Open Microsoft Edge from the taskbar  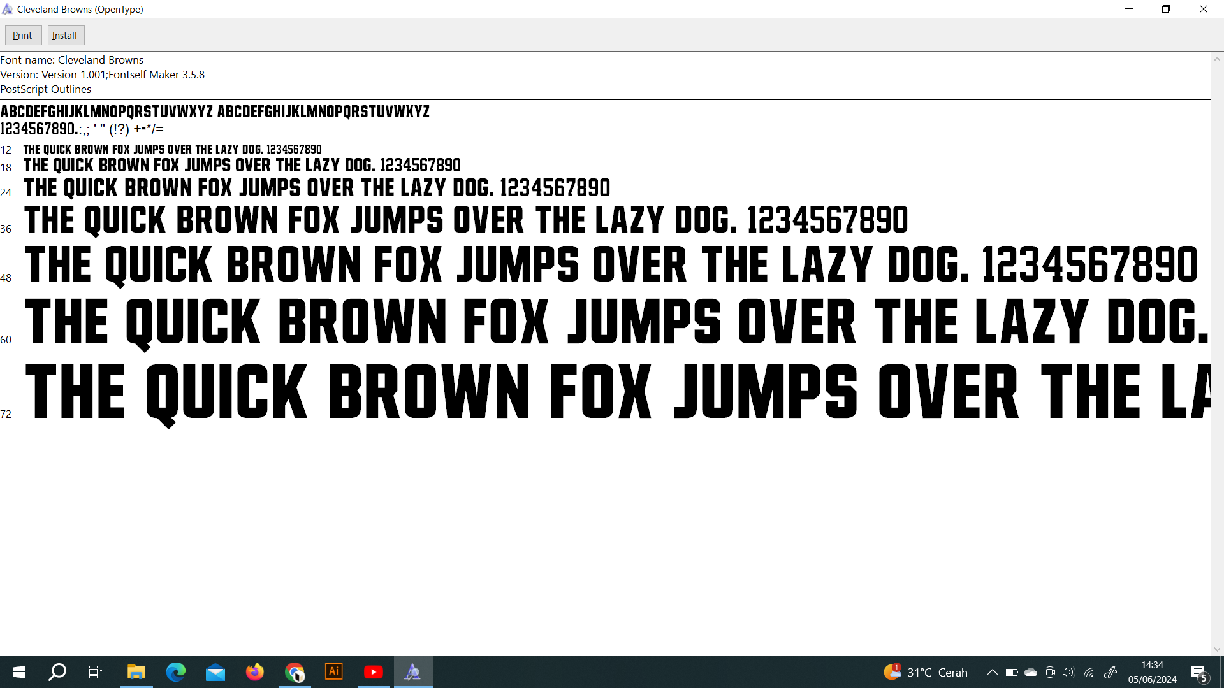pos(175,672)
